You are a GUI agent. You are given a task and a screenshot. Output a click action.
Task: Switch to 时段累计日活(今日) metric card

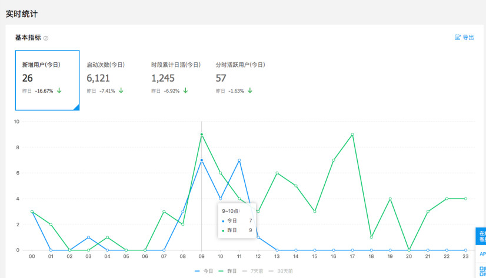[176, 80]
